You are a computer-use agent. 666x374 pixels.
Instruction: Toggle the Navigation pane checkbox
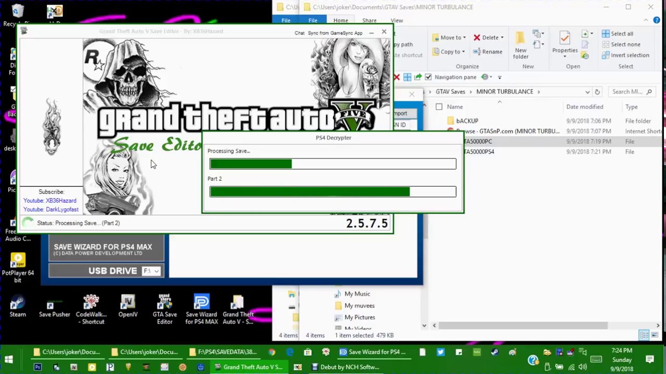[x=428, y=77]
